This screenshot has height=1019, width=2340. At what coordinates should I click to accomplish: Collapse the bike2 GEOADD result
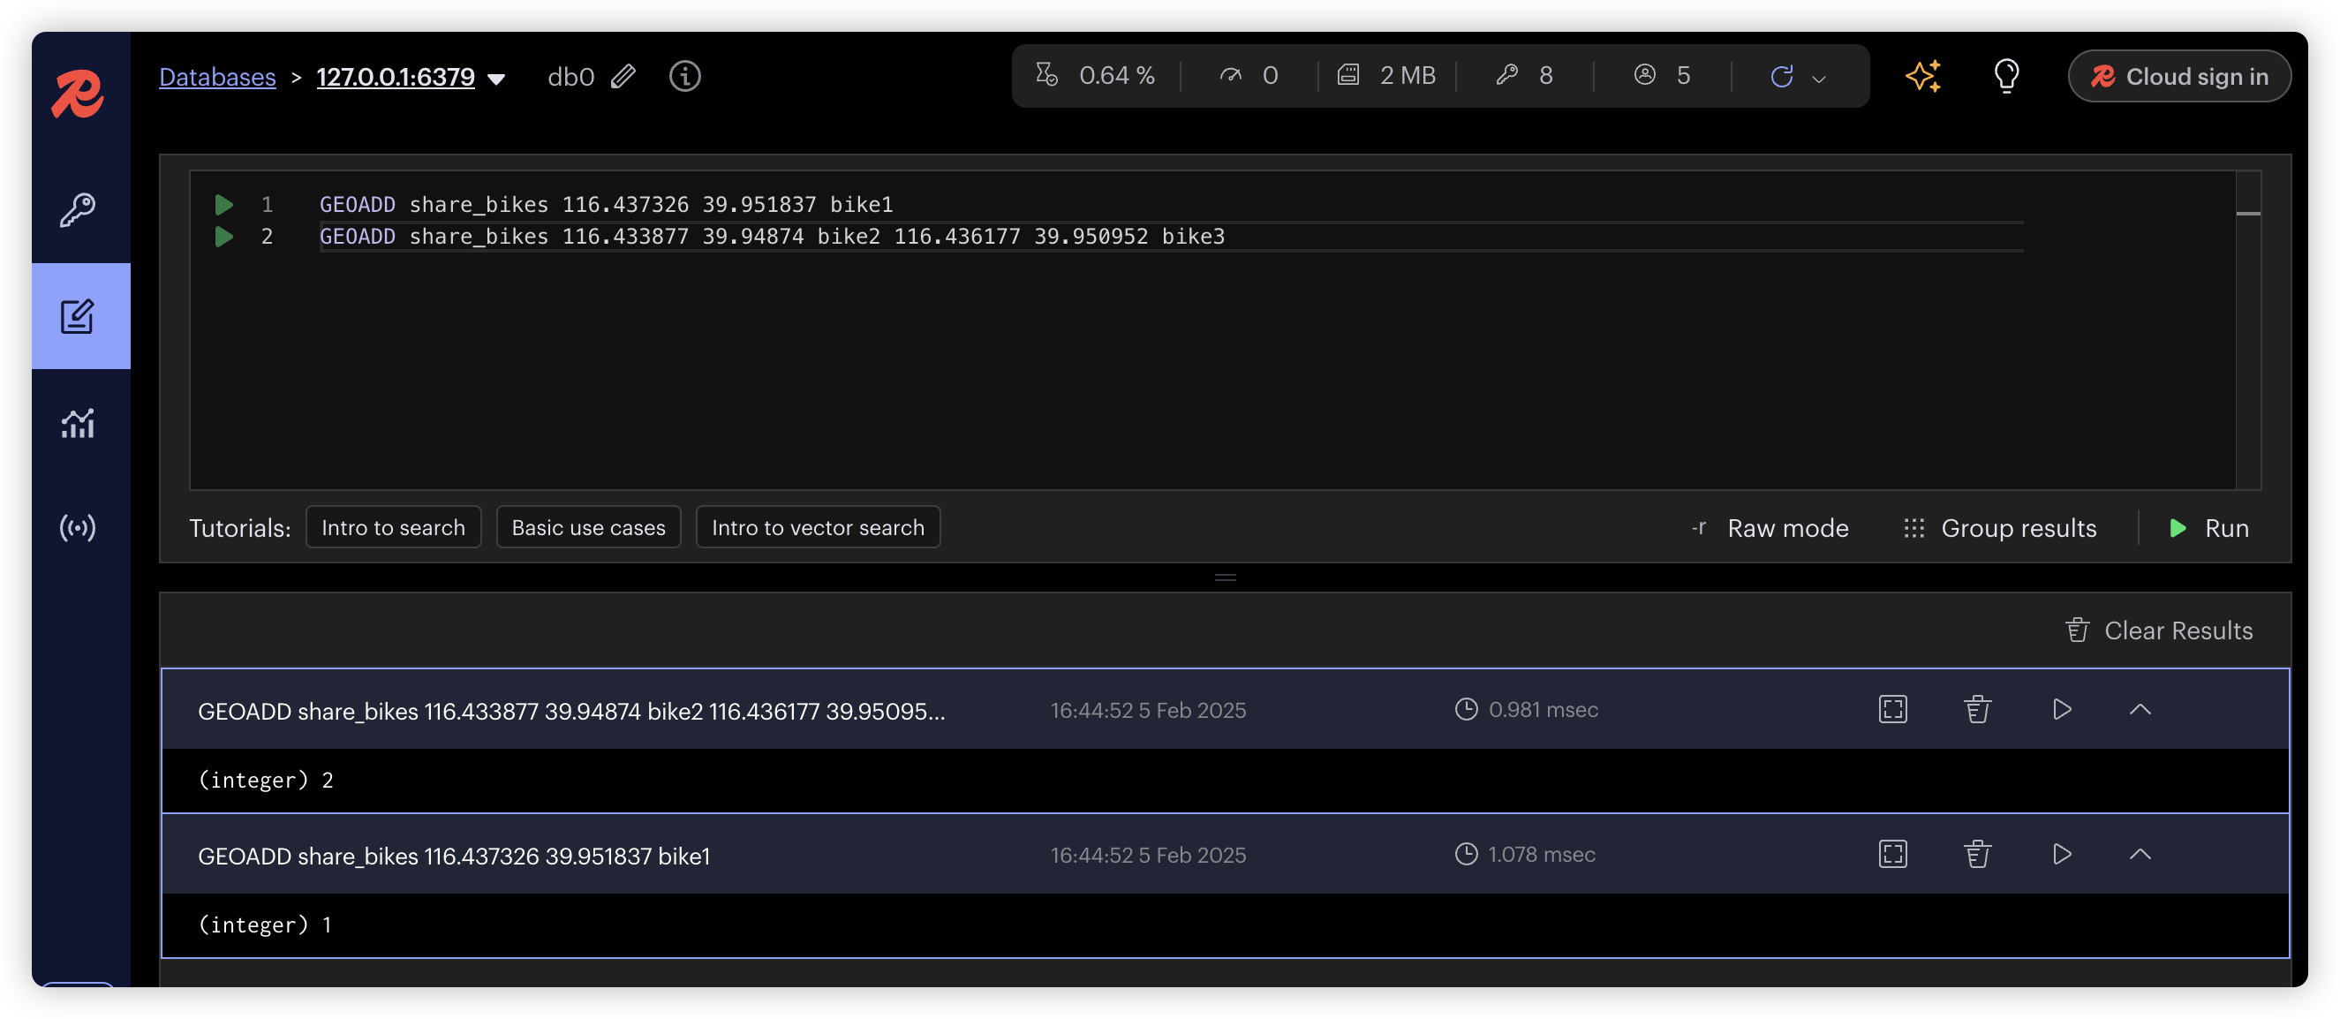click(2140, 709)
